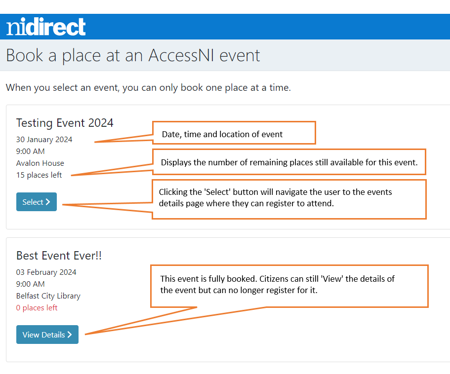Click the Select button for Testing Event 2024
The height and width of the screenshot is (374, 450).
pos(36,201)
